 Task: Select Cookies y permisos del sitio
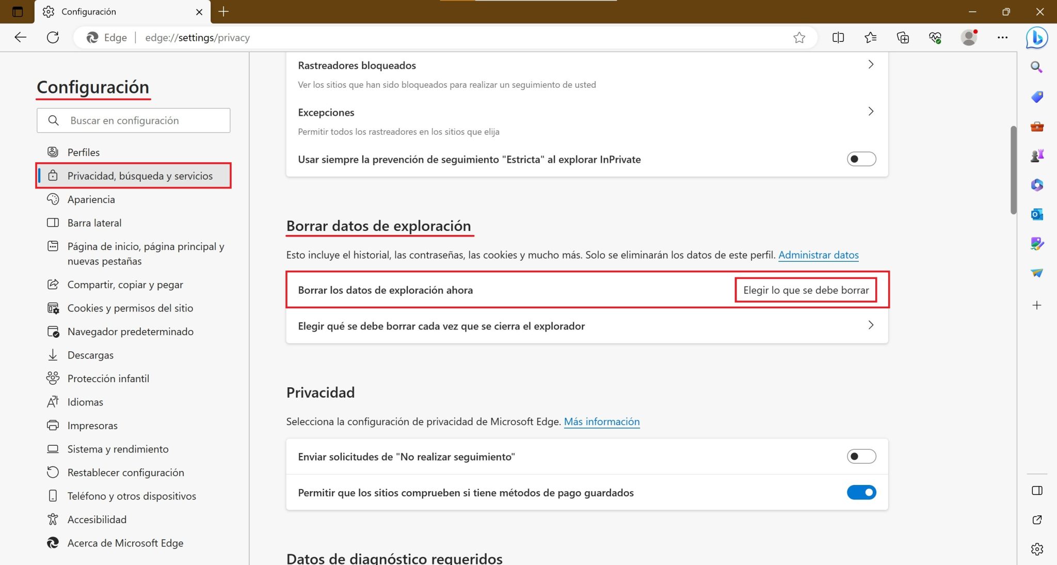point(130,308)
